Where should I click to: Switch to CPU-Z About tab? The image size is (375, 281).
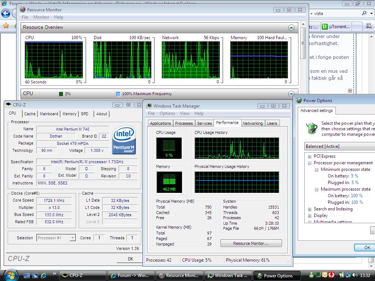(102, 114)
